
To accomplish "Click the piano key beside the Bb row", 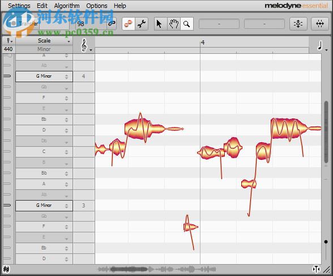I will [7, 173].
